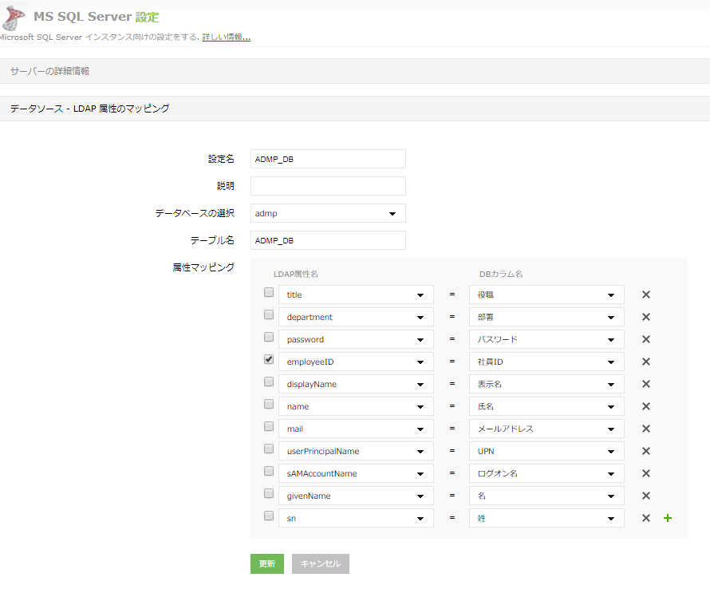Open the ログオン名 DB column dropdown
Screen dimensions: 710x589
click(546, 473)
